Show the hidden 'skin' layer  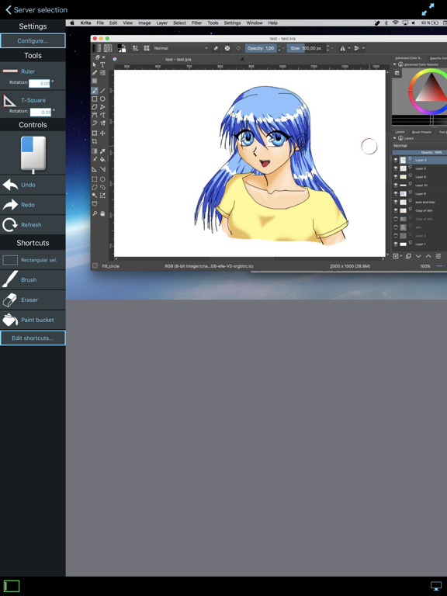[x=396, y=227]
